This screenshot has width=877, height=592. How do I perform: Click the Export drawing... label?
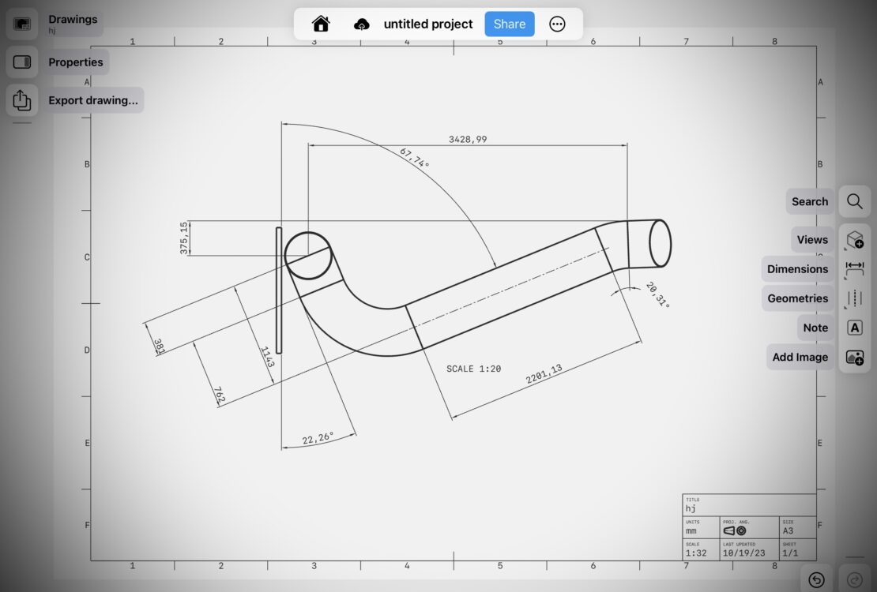click(93, 100)
